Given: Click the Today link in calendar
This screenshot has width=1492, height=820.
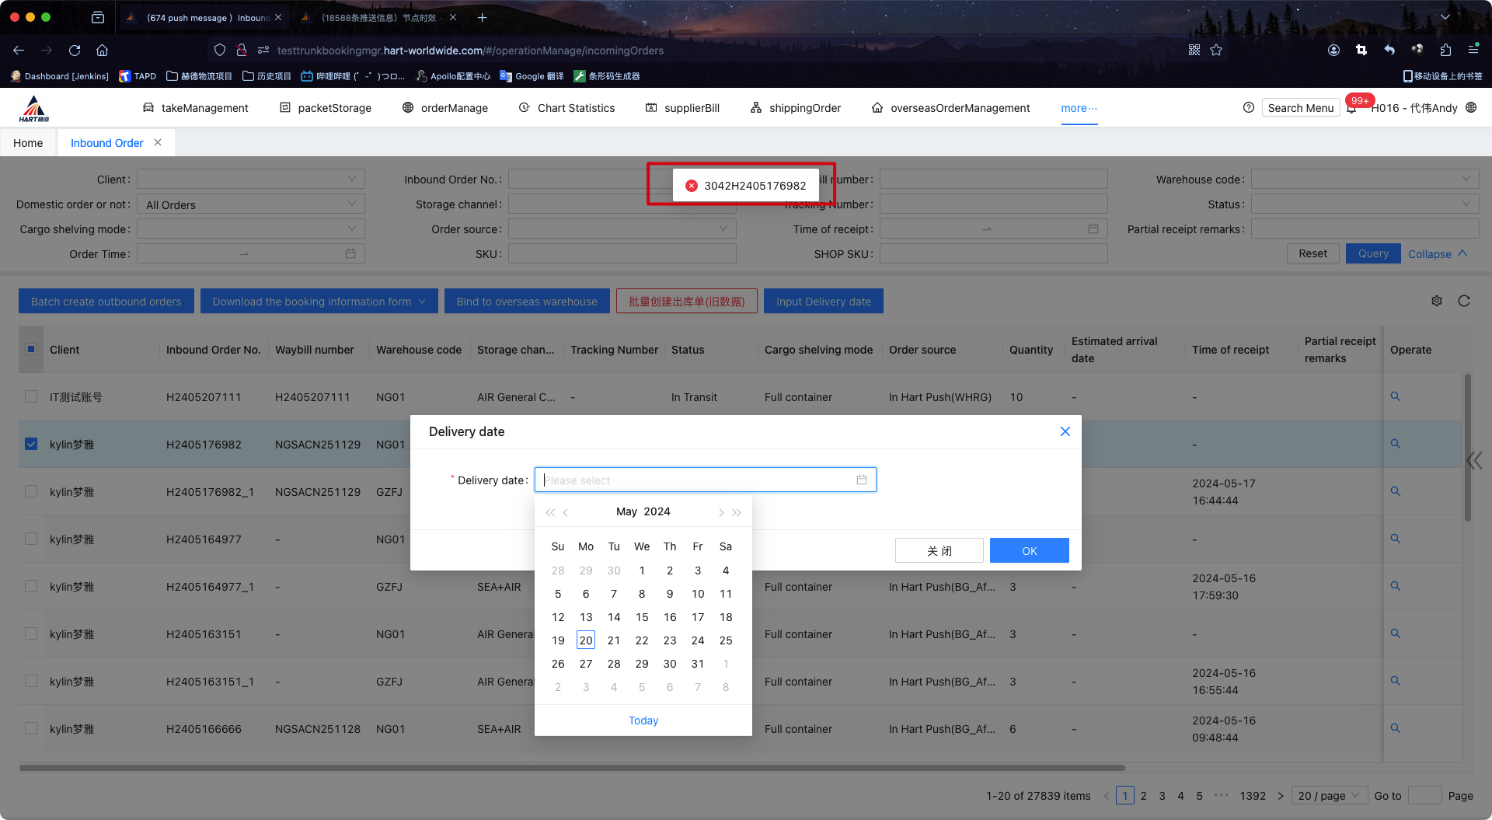Looking at the screenshot, I should [x=643, y=721].
